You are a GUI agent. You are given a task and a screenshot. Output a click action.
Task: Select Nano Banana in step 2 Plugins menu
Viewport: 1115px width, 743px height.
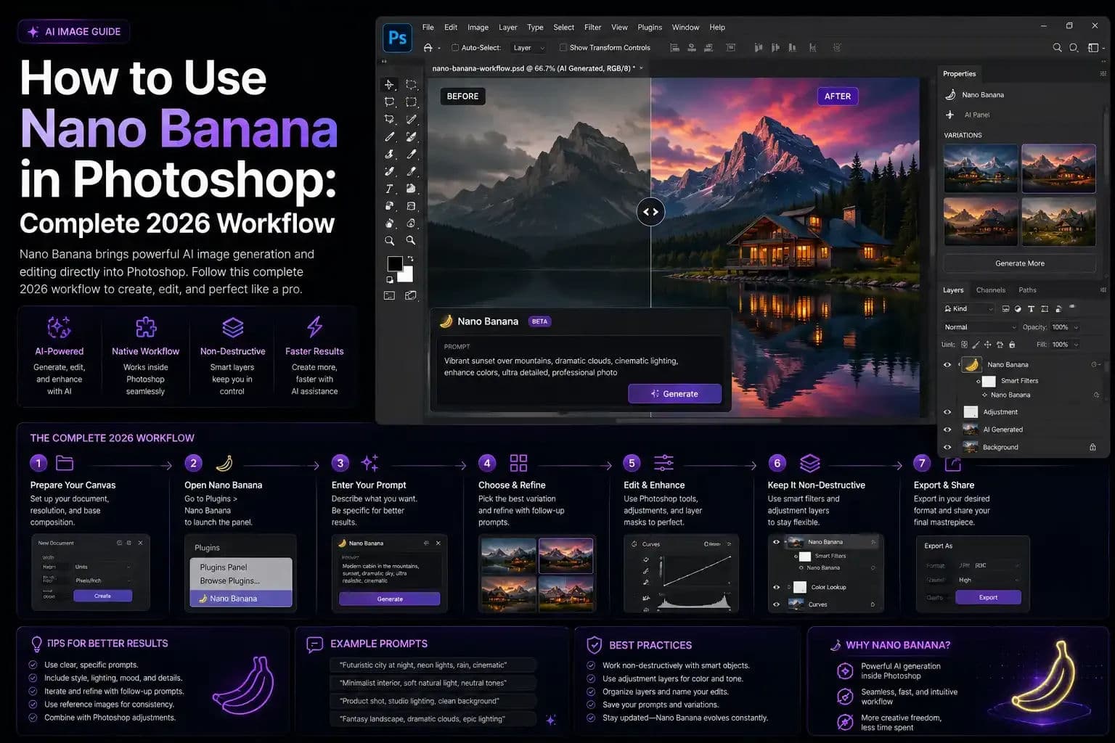241,599
